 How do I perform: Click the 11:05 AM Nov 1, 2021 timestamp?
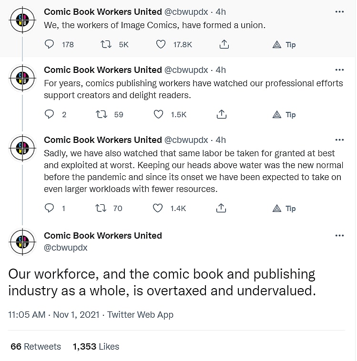coord(54,315)
